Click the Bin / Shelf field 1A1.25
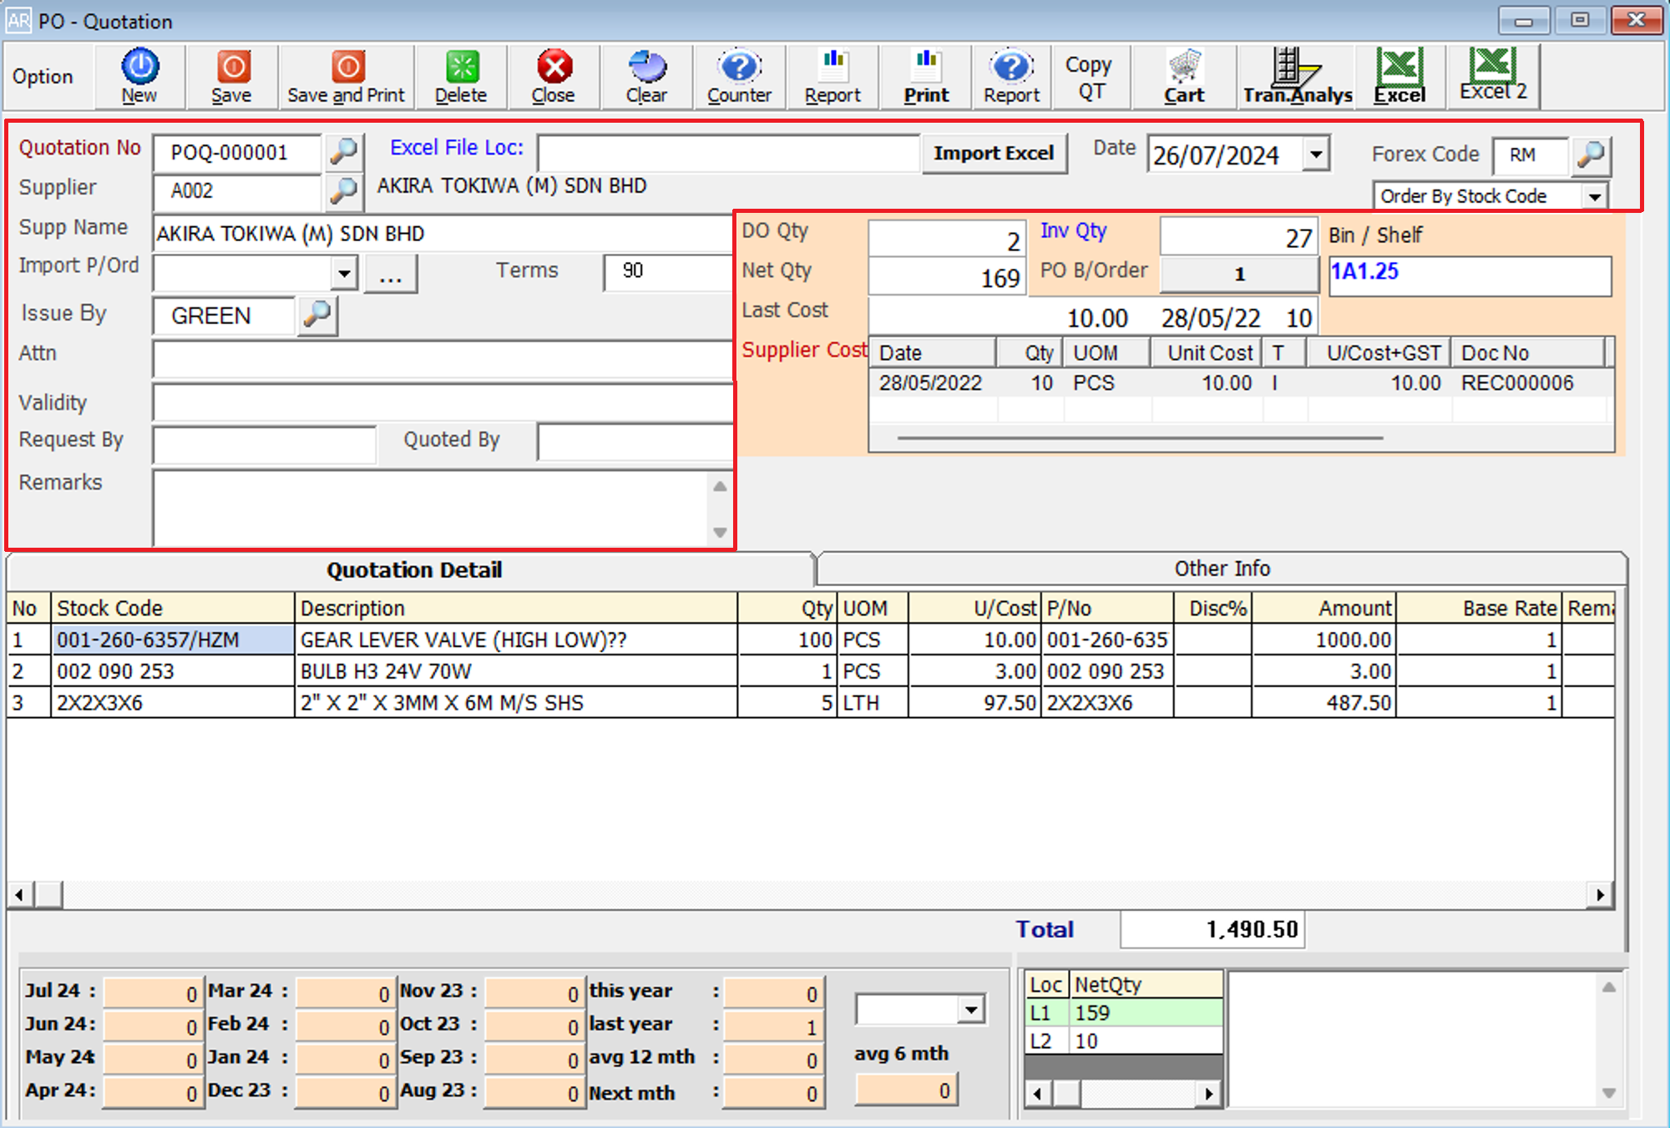Screen dimensions: 1670x1128 1470,276
